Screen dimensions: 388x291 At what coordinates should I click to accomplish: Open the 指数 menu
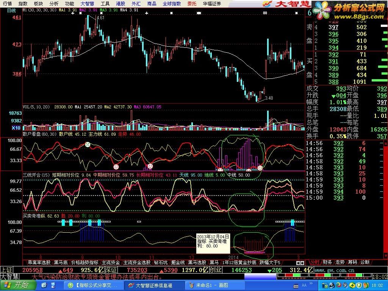click(x=23, y=3)
